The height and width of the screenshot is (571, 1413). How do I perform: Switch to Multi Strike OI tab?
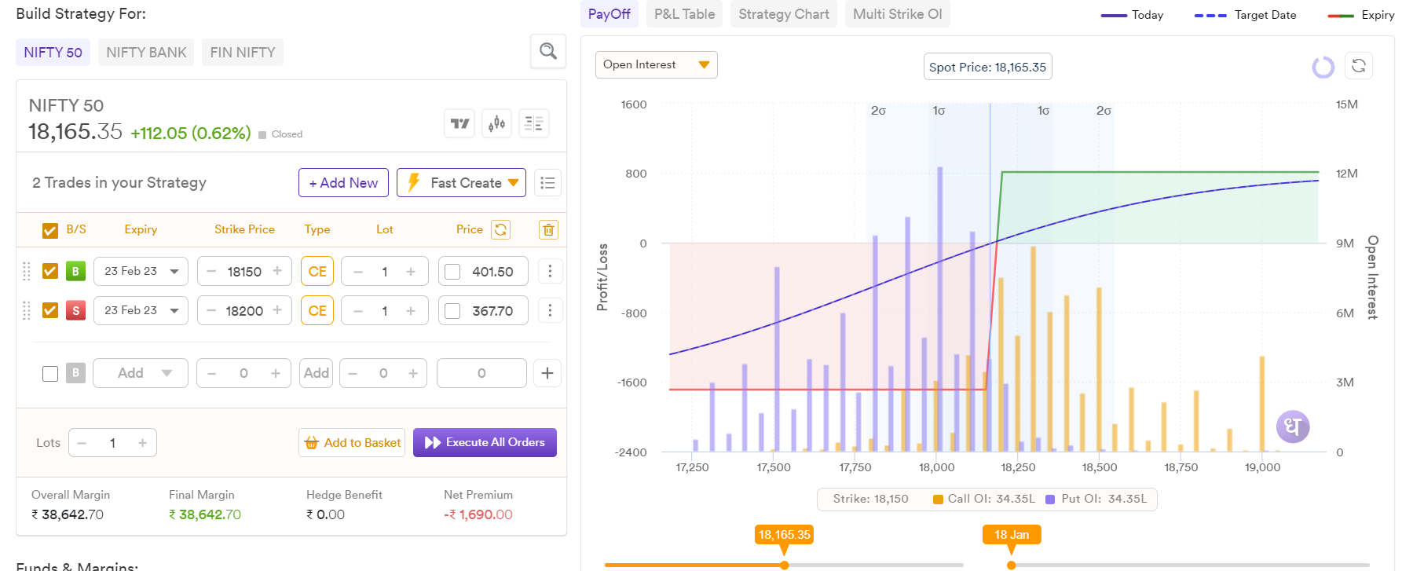pos(897,14)
